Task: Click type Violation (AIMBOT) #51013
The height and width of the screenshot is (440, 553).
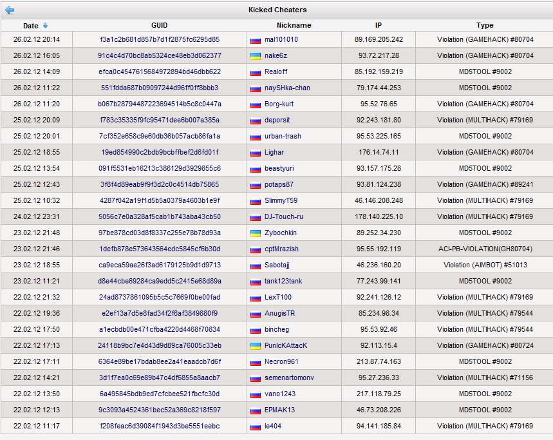Action: [485, 265]
